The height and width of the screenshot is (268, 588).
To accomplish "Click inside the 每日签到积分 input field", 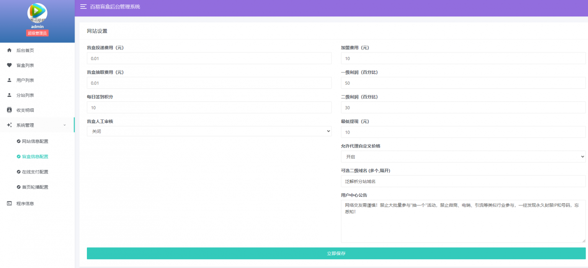I will pos(209,108).
